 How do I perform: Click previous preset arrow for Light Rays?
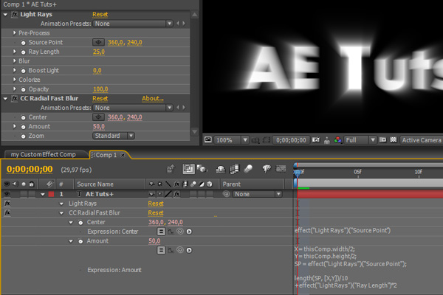pyautogui.click(x=178, y=24)
